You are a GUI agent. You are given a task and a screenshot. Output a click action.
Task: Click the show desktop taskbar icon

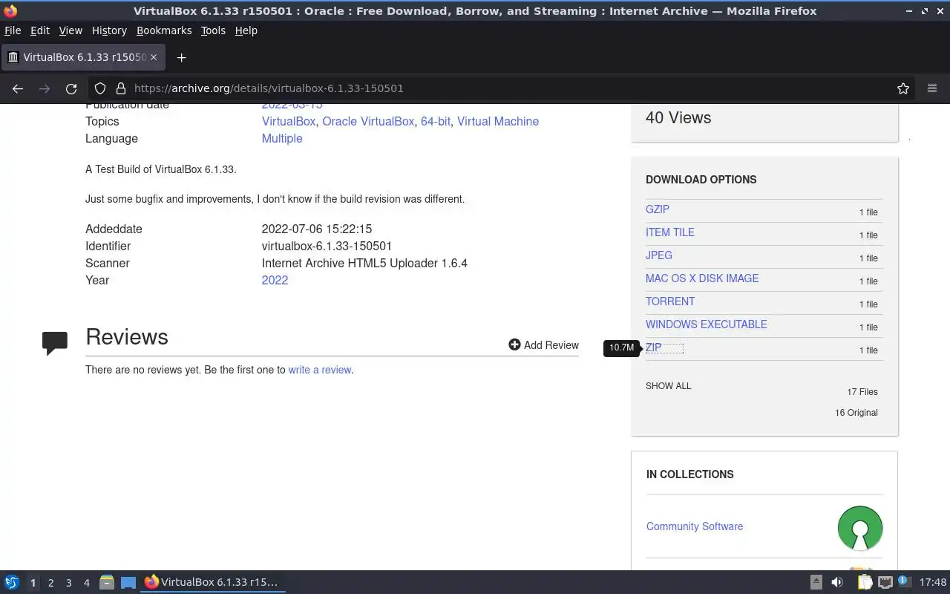click(128, 583)
